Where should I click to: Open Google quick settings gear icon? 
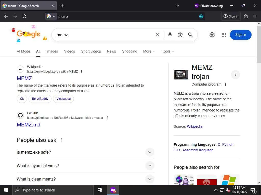(212, 35)
